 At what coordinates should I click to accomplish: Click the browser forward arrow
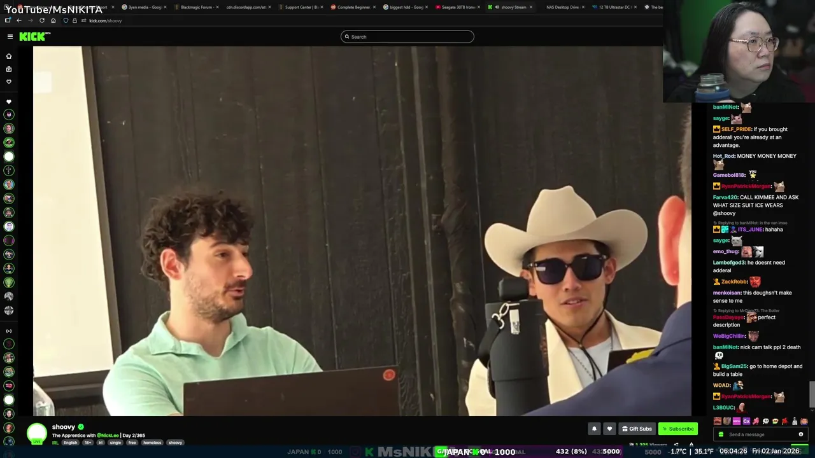[x=30, y=20]
